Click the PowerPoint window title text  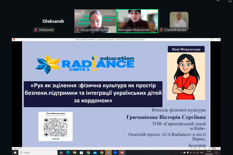tap(110, 40)
